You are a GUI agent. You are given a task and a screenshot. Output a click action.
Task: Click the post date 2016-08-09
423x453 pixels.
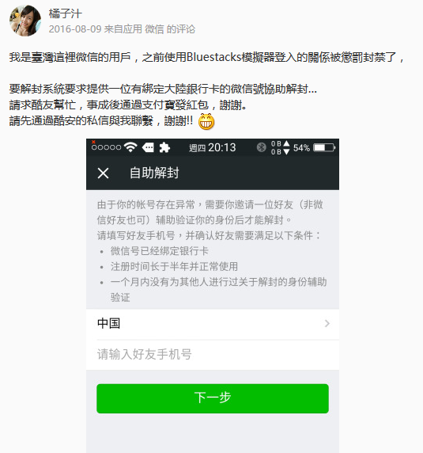[75, 29]
